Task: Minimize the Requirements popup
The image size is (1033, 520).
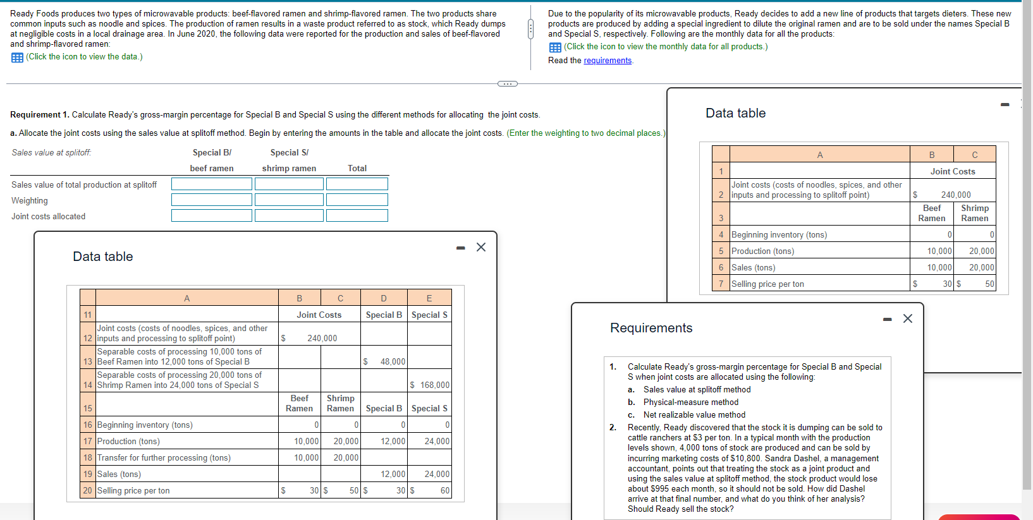Action: tap(888, 319)
